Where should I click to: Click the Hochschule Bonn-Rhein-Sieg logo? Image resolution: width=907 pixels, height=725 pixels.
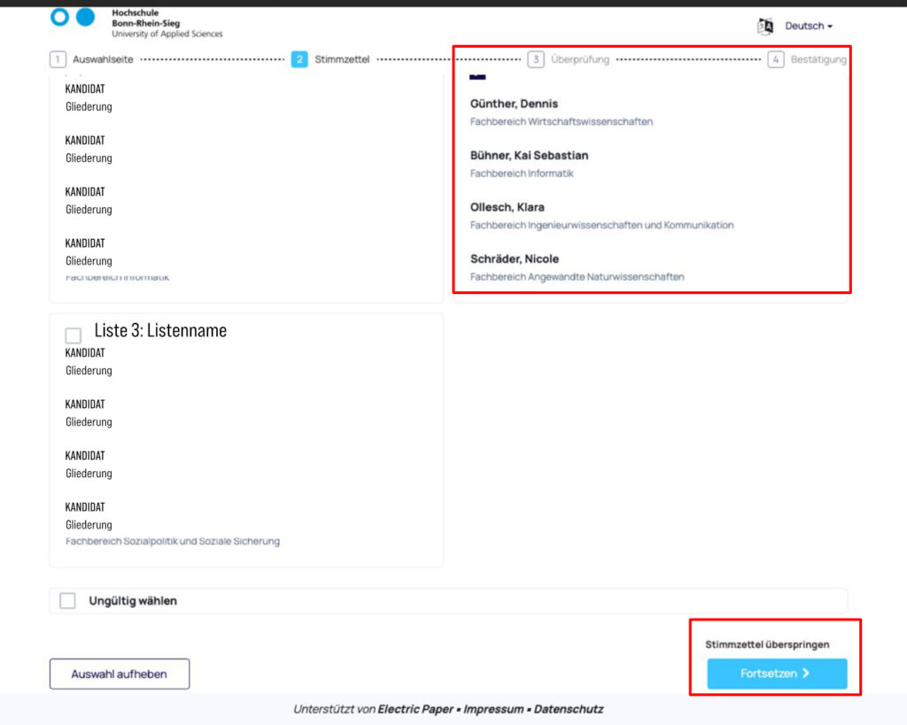136,23
